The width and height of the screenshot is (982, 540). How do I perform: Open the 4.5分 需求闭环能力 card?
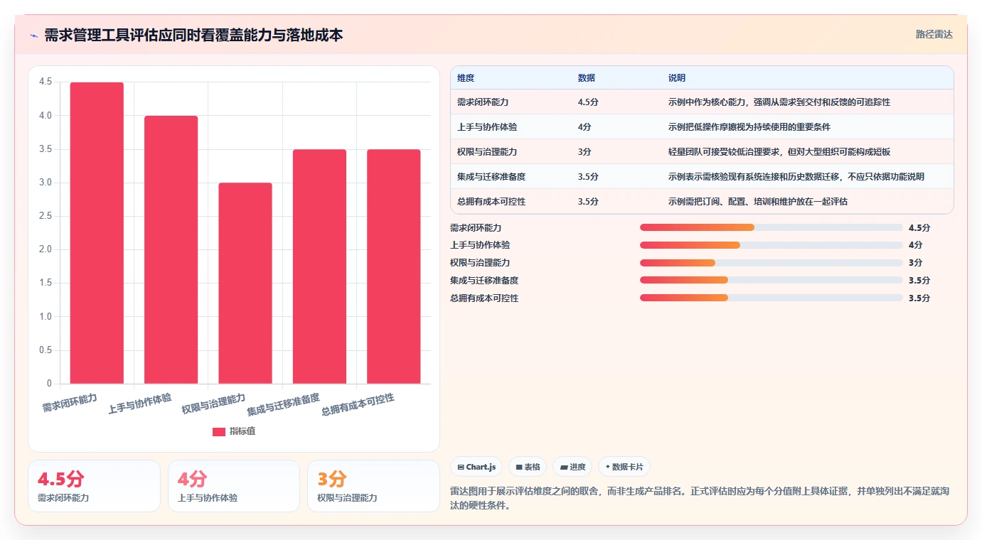(x=94, y=486)
